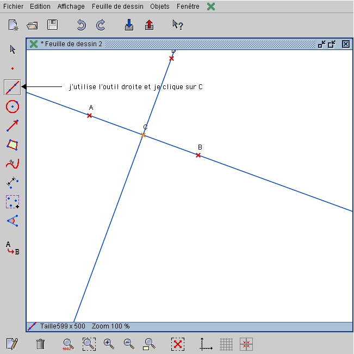Activate the distance measurement tool
354x354 pixels.
(x=13, y=183)
